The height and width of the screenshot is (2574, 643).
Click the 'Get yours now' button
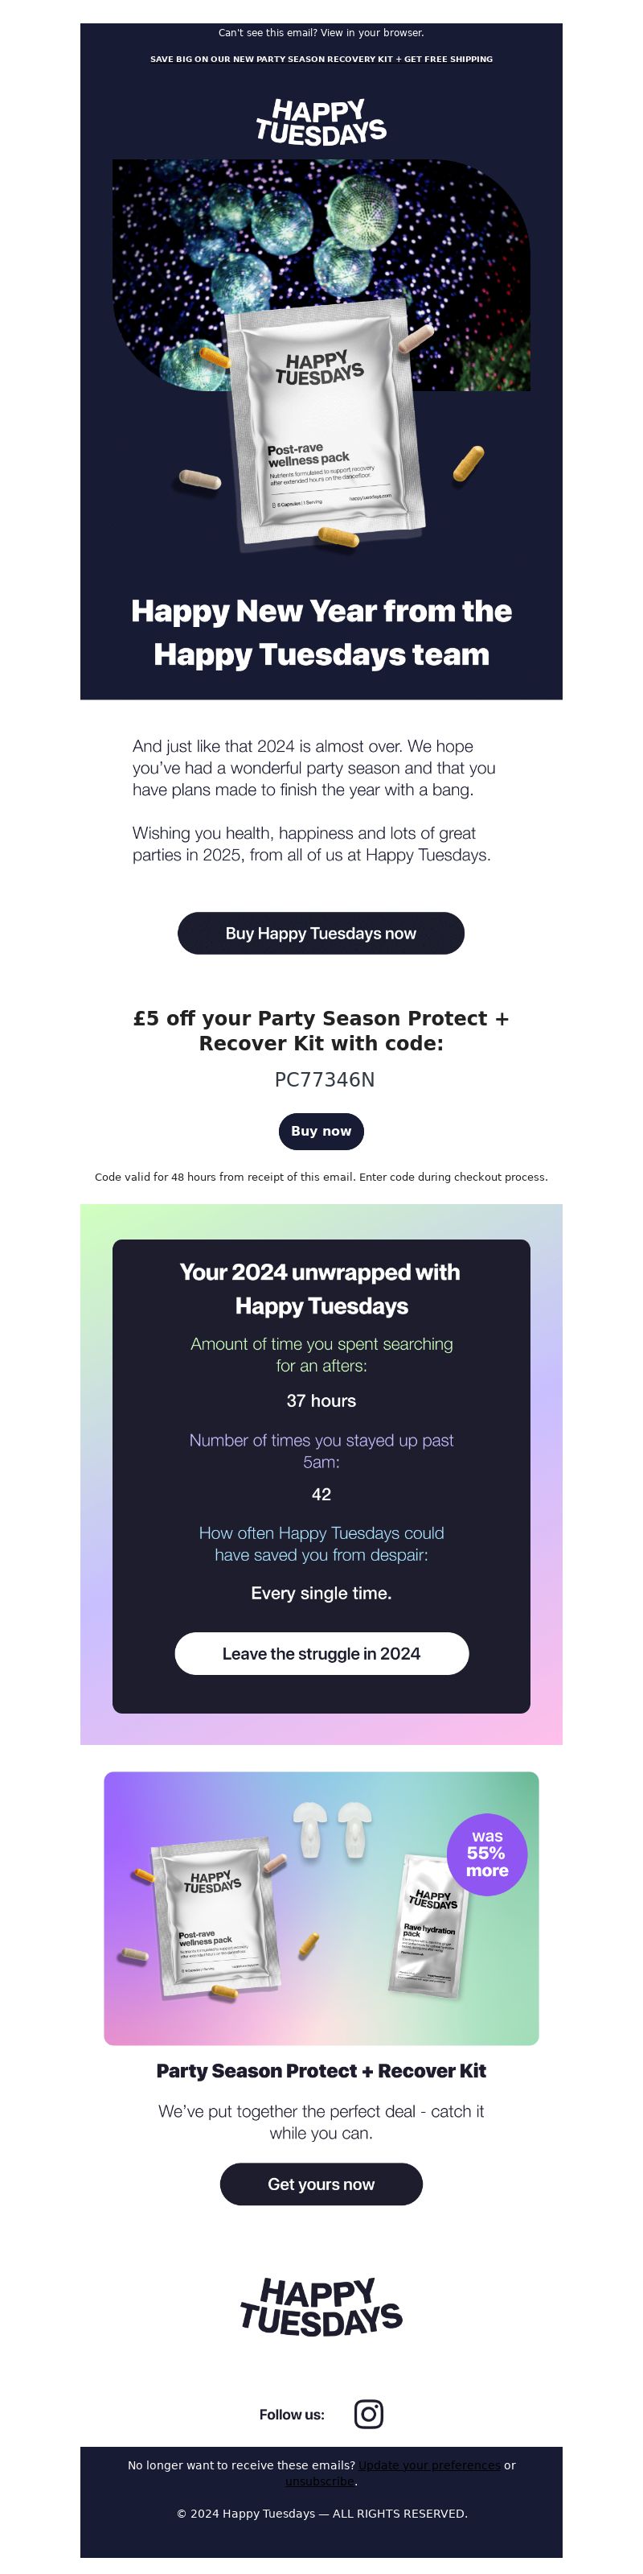point(321,2184)
